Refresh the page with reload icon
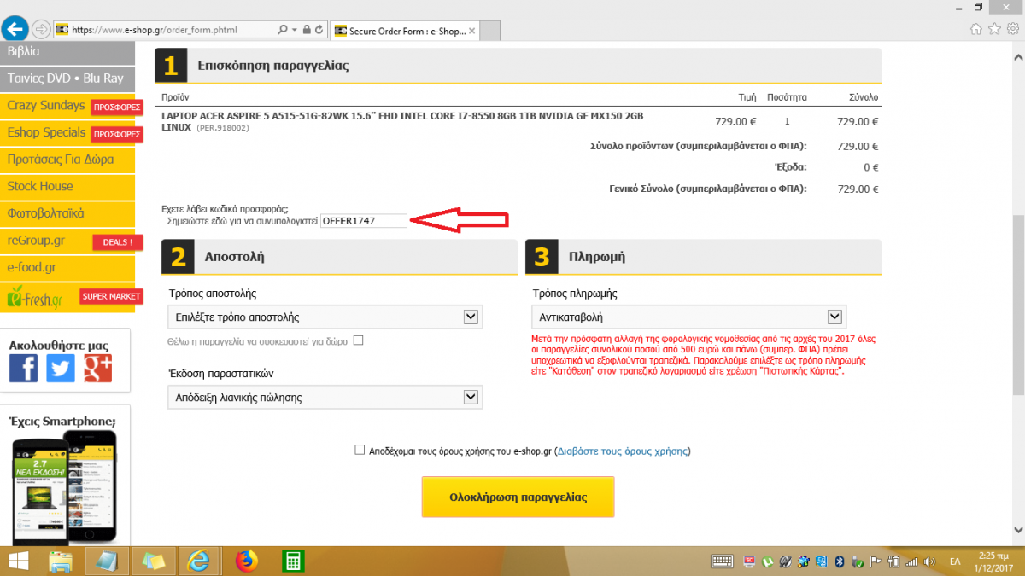The width and height of the screenshot is (1025, 576). click(x=319, y=30)
